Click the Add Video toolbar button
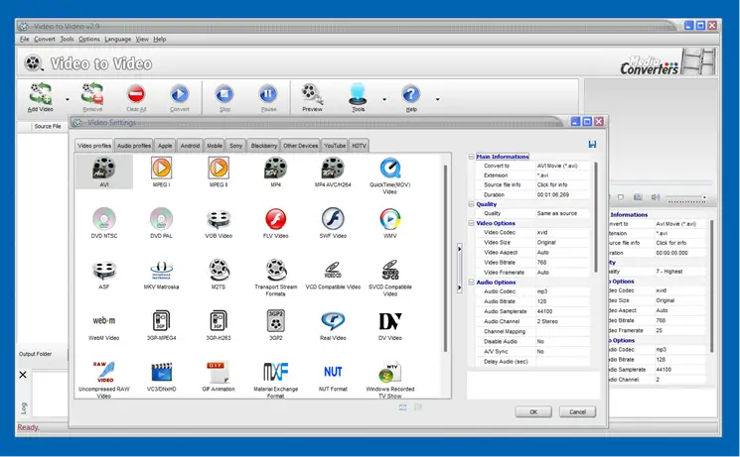Image resolution: width=740 pixels, height=457 pixels. tap(40, 97)
